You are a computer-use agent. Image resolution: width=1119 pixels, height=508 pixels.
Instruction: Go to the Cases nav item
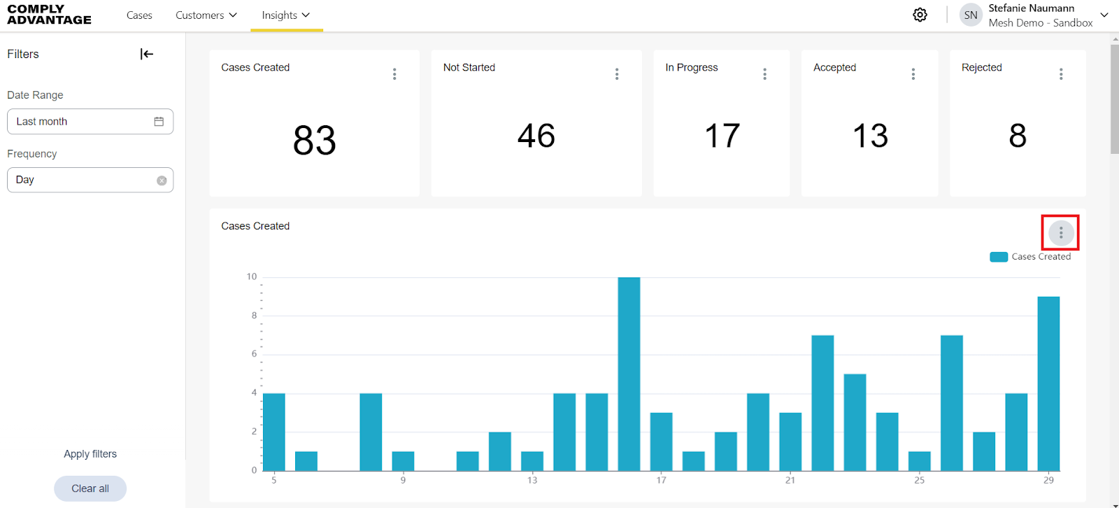point(139,15)
